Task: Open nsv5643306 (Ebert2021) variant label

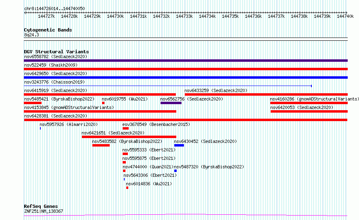Action: pyautogui.click(x=150, y=175)
